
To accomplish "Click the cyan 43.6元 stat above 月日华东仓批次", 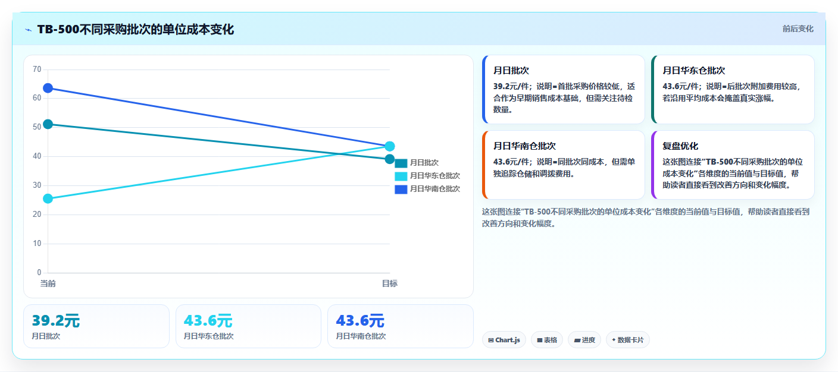I will pyautogui.click(x=208, y=321).
